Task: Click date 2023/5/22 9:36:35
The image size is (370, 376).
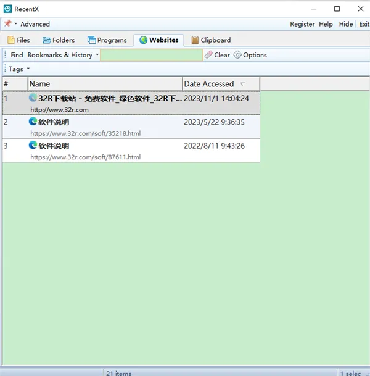Action: 214,122
